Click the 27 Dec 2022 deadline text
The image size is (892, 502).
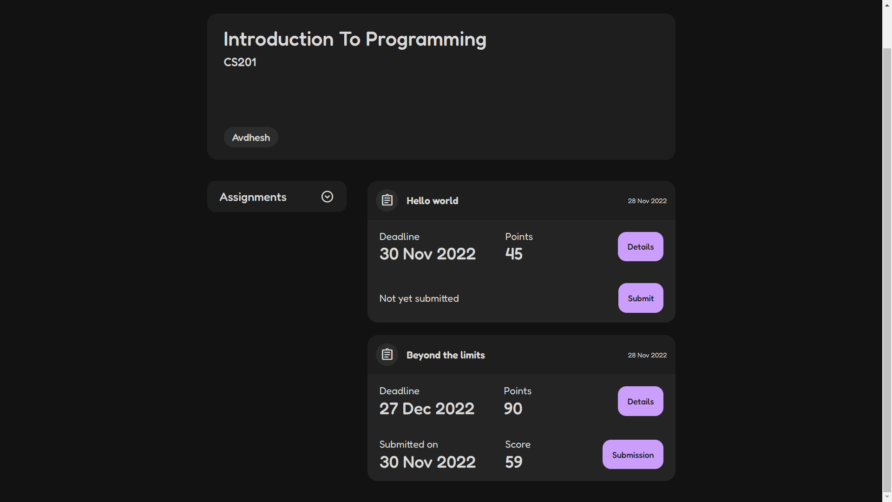tap(426, 409)
